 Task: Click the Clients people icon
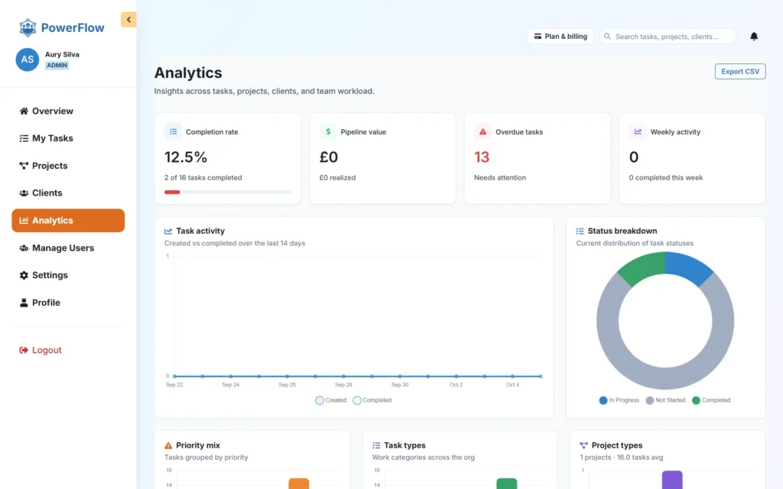[x=24, y=193]
